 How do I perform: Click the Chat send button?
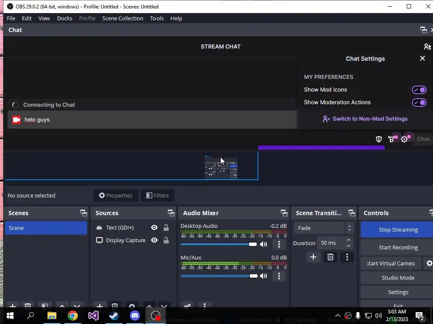(423, 139)
